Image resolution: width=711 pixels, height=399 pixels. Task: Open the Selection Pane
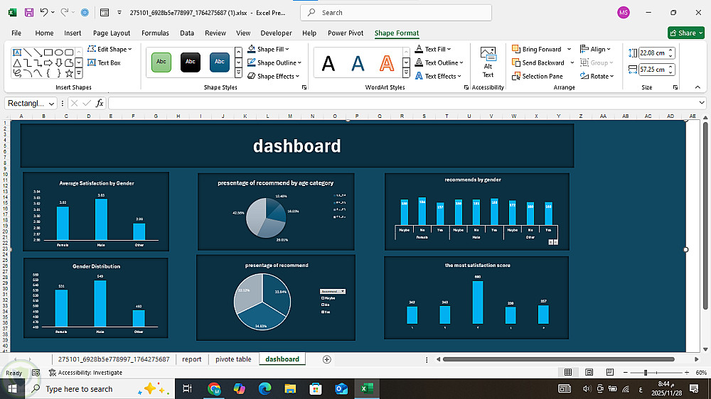538,76
